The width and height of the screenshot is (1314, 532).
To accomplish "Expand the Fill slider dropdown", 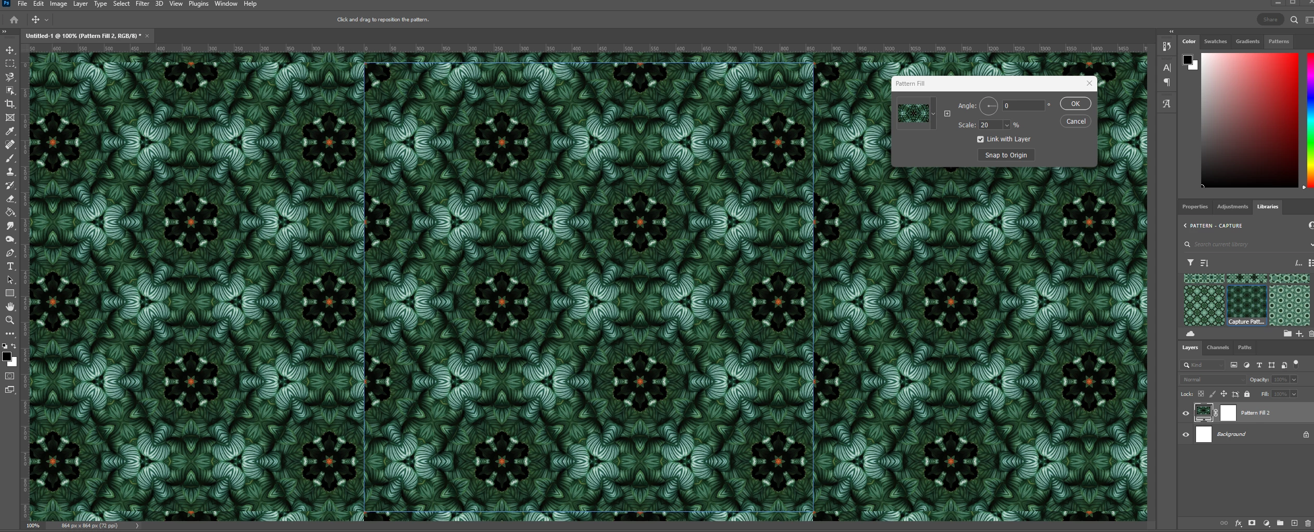I will 1293,394.
